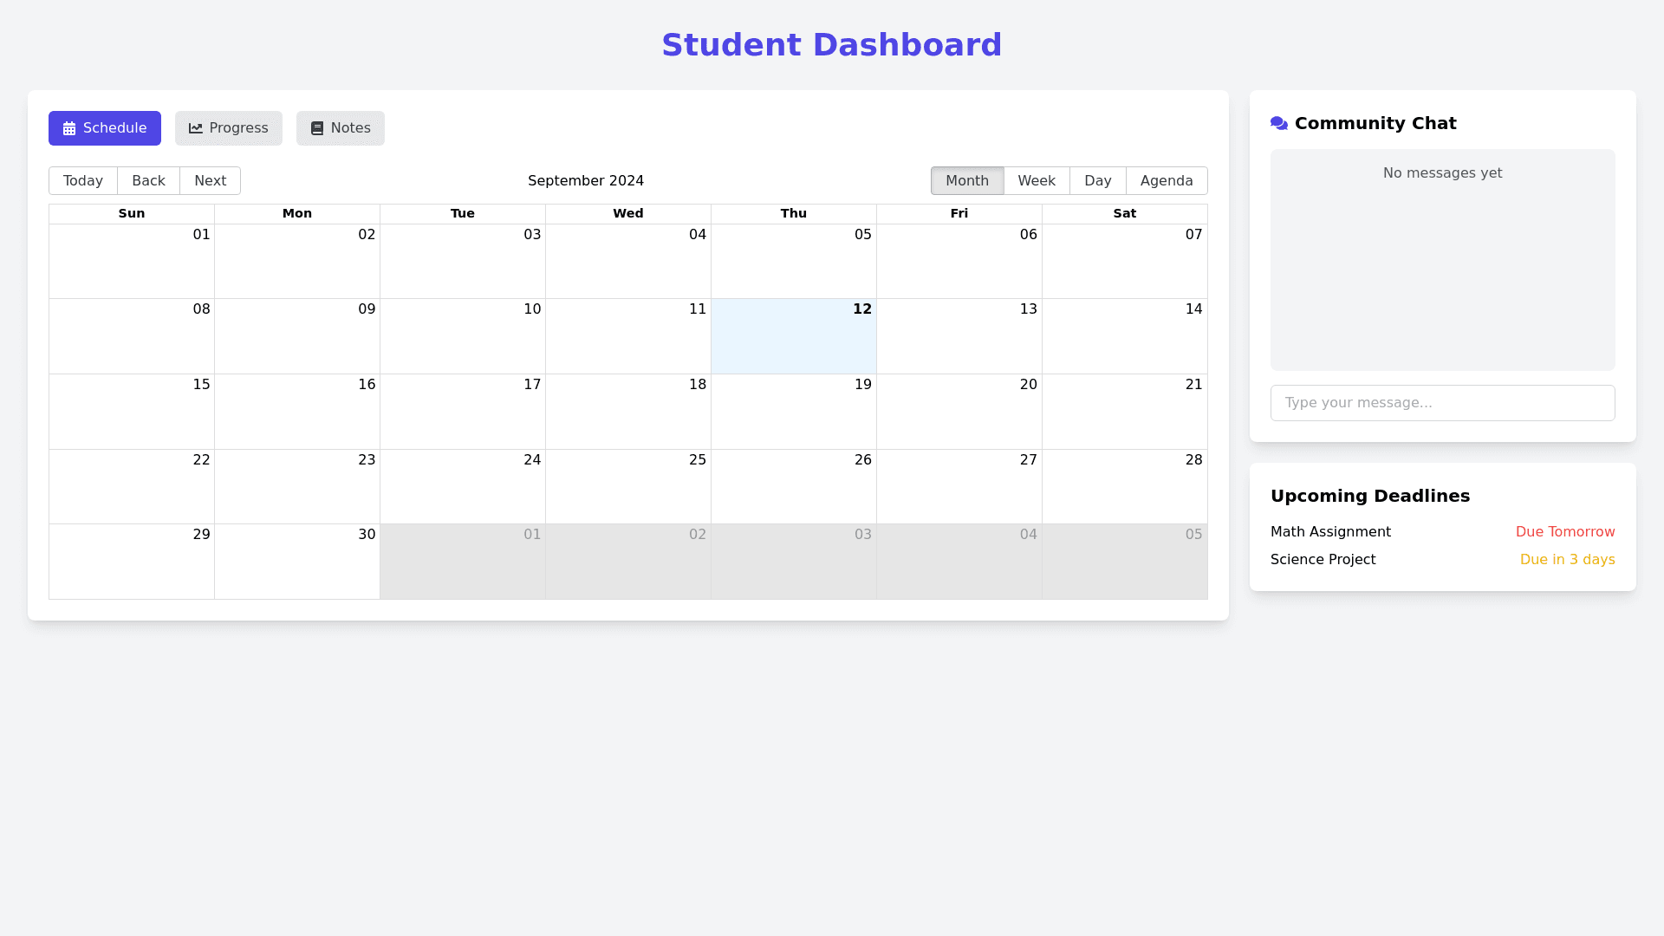Select the Month calendar view
The image size is (1664, 936).
pos(967,180)
